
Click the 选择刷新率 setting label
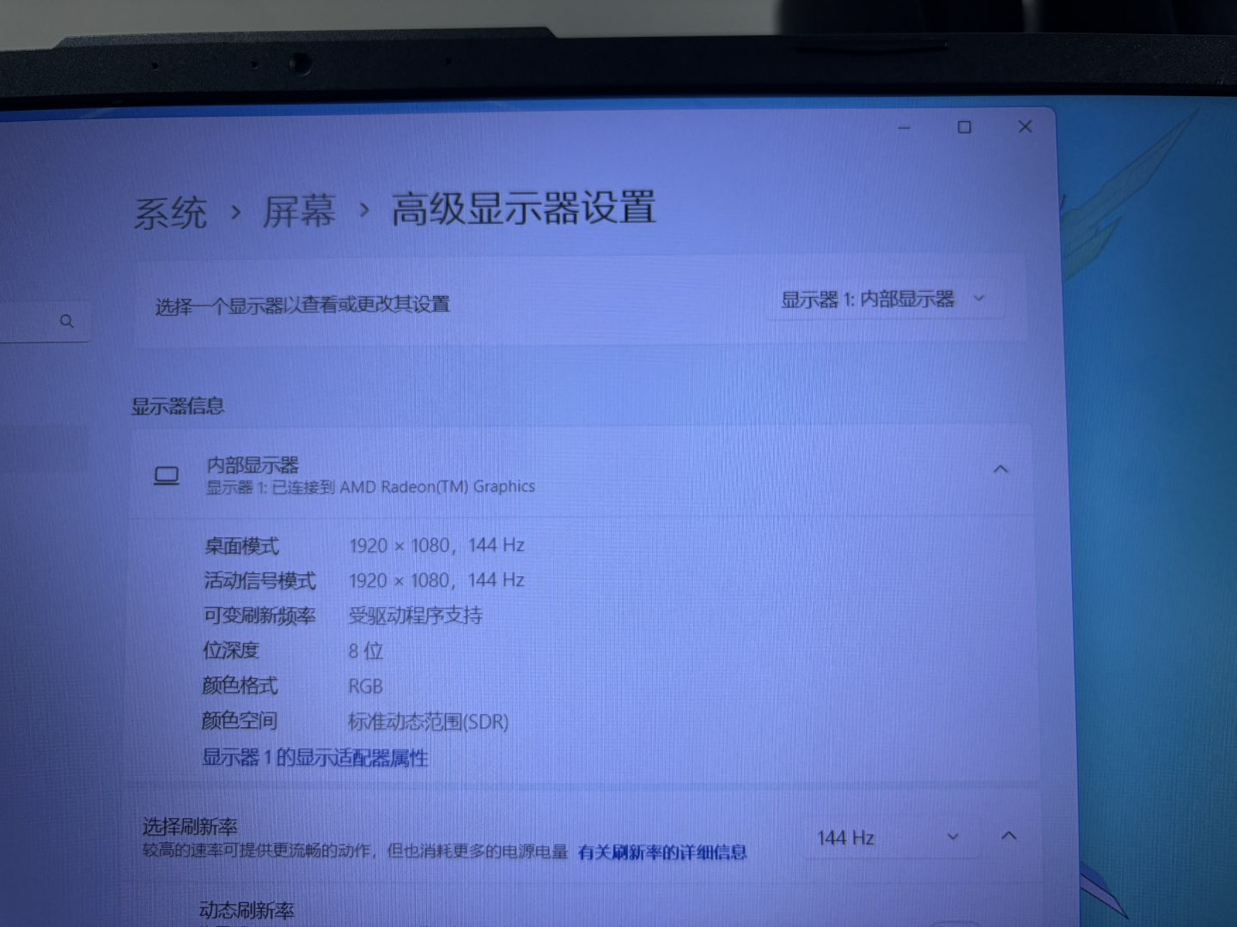coord(190,827)
